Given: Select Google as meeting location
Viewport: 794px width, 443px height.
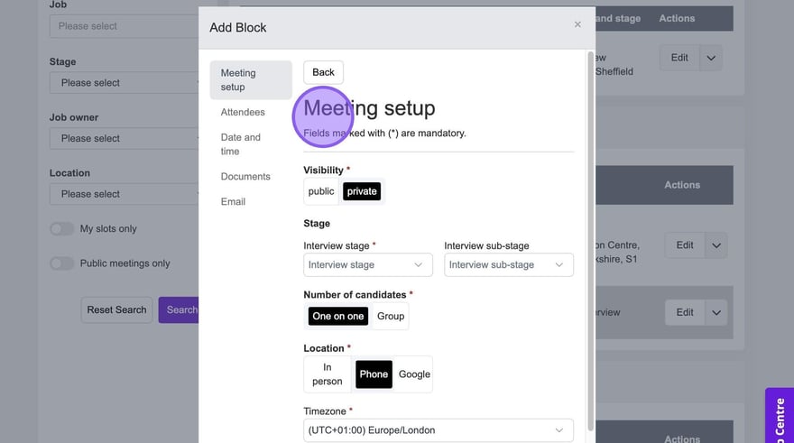Looking at the screenshot, I should [x=414, y=374].
